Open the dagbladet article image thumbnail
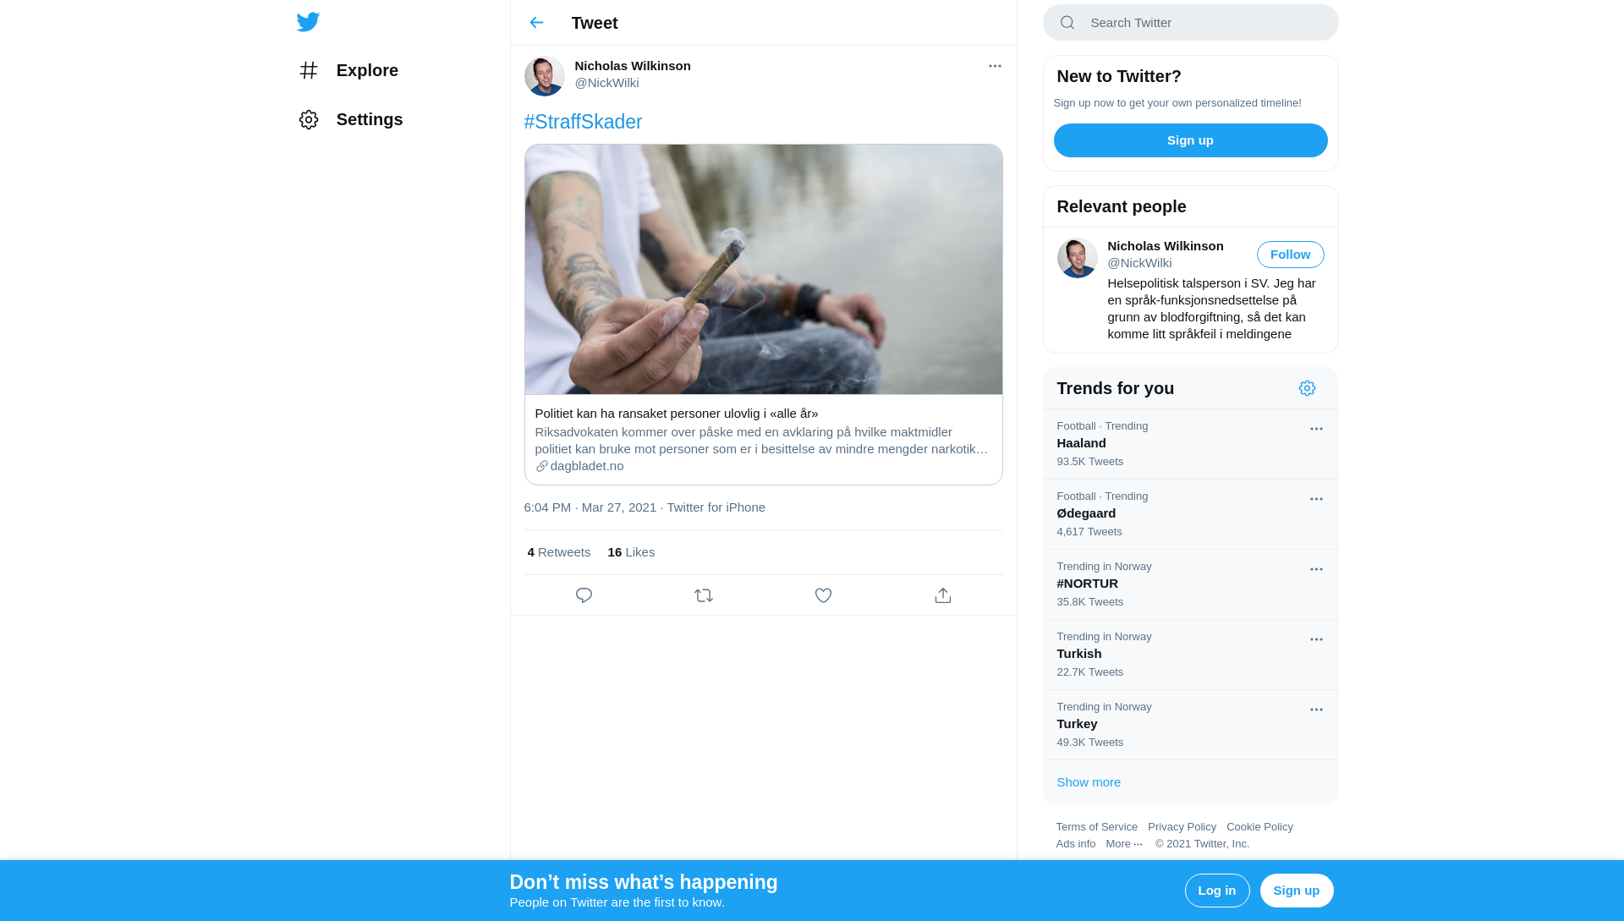 [x=763, y=269]
